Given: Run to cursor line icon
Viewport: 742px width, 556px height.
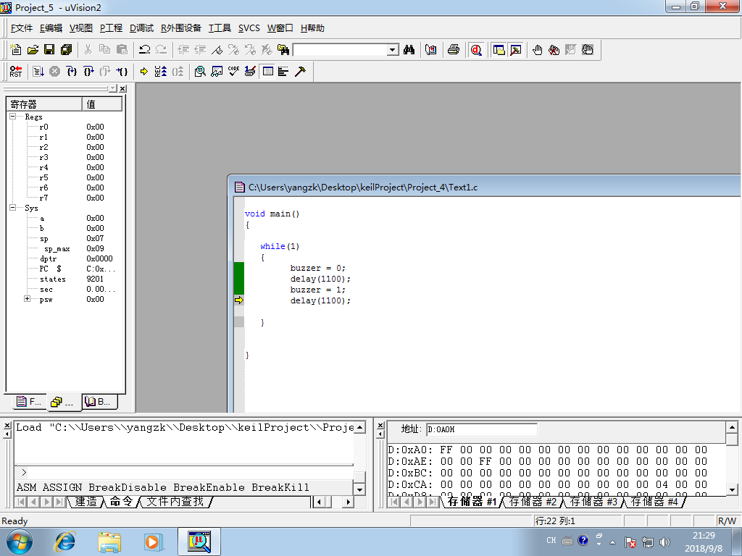Looking at the screenshot, I should [122, 72].
